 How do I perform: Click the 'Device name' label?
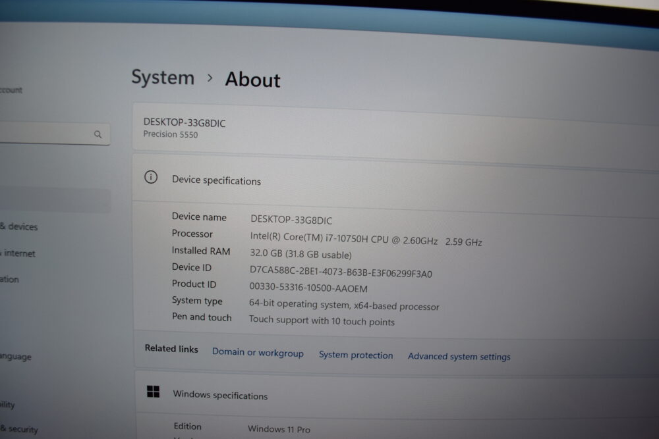click(199, 217)
